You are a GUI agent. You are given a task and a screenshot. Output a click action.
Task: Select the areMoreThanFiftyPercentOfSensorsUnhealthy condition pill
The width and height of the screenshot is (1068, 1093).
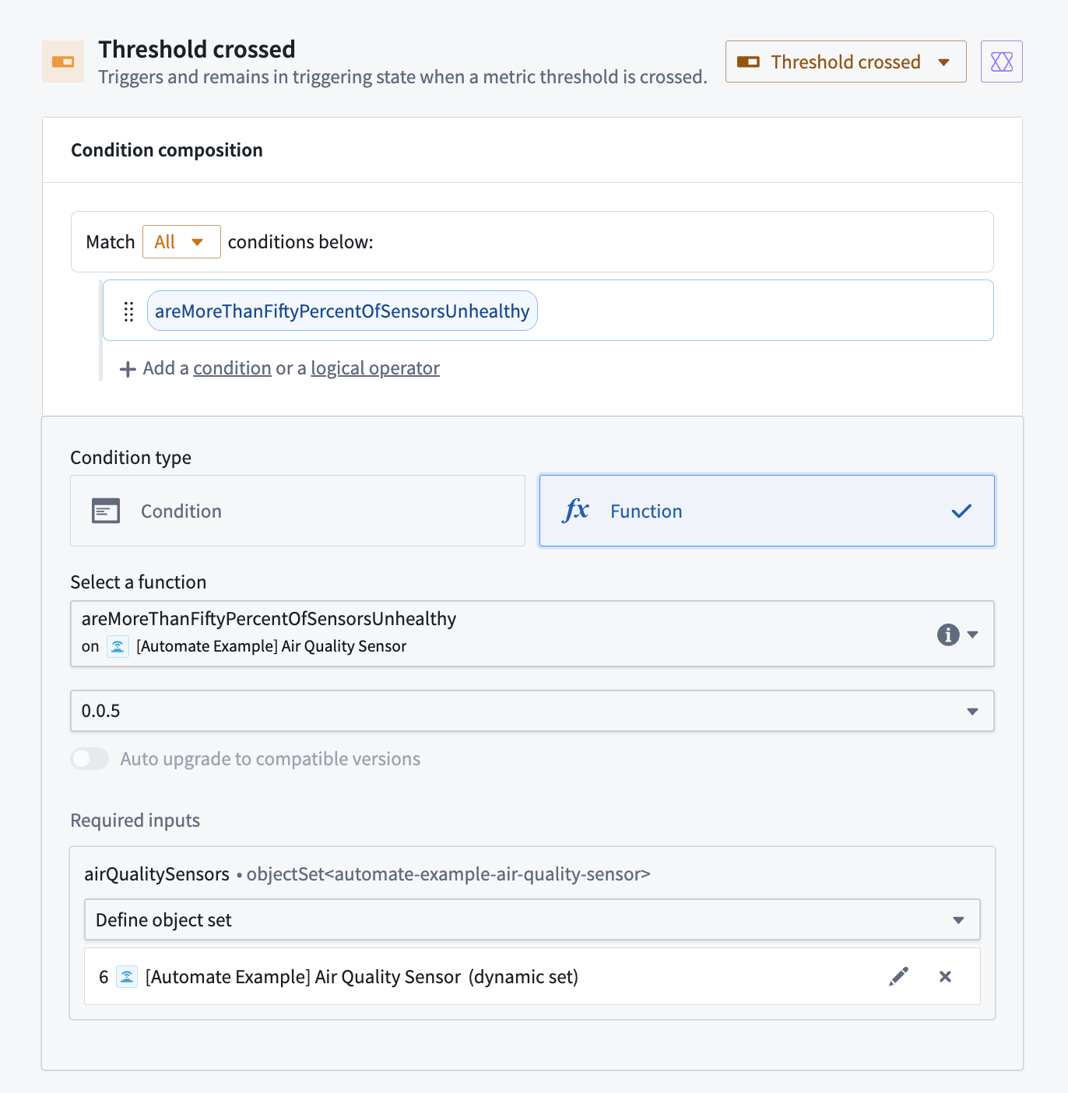[x=343, y=311]
